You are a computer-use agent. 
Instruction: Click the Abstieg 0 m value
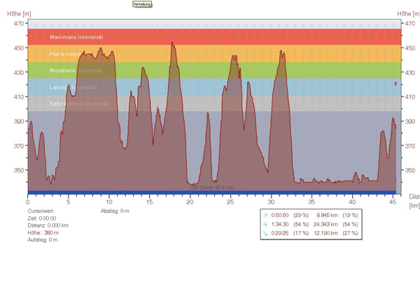pyautogui.click(x=115, y=211)
